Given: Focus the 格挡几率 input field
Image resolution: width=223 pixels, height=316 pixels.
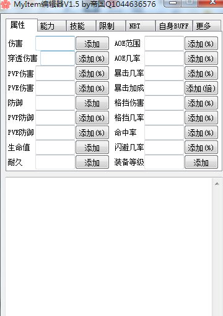Looking at the screenshot, I should pos(164,117).
